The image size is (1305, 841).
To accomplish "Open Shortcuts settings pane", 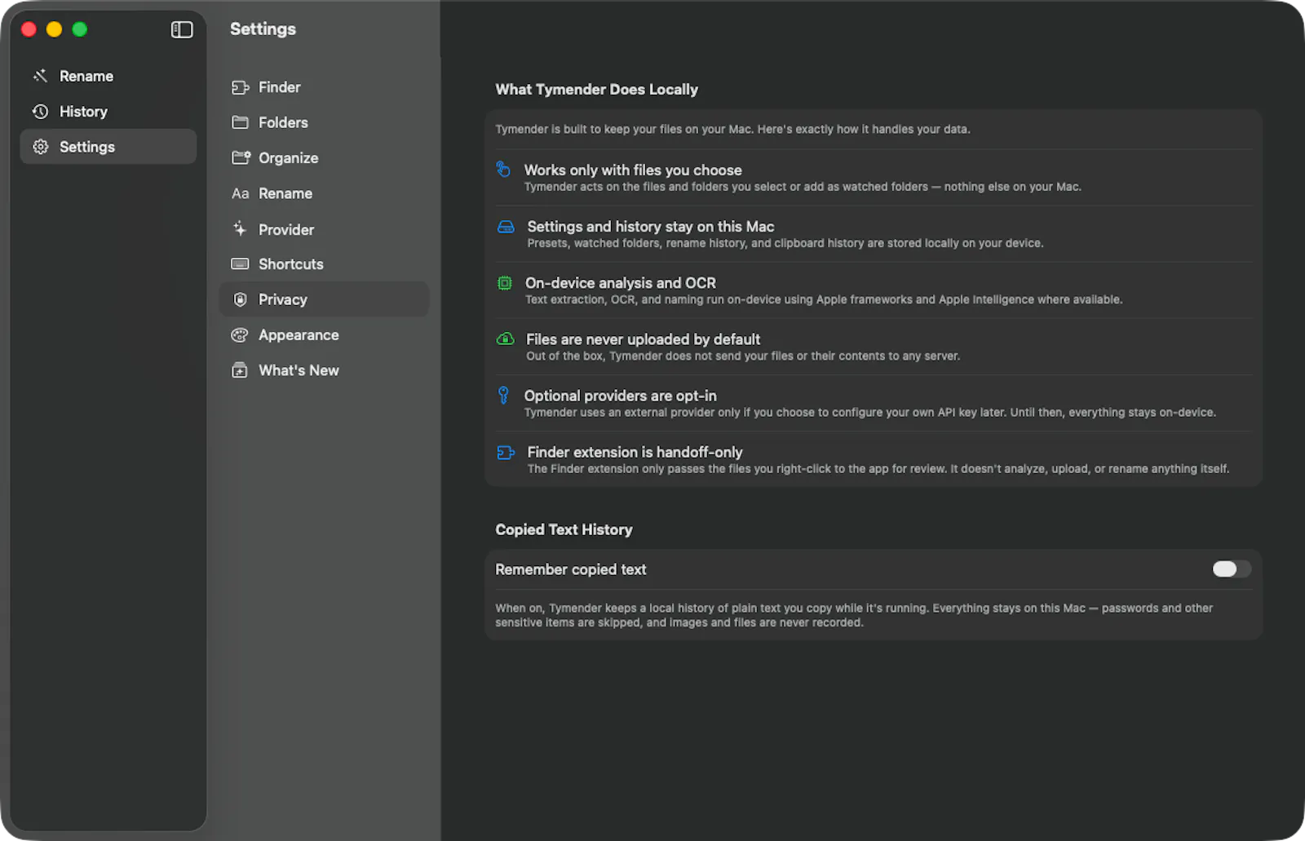I will [324, 263].
